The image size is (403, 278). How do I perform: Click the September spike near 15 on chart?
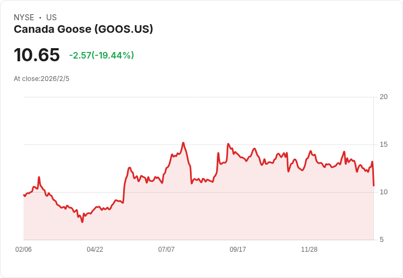tap(228, 144)
